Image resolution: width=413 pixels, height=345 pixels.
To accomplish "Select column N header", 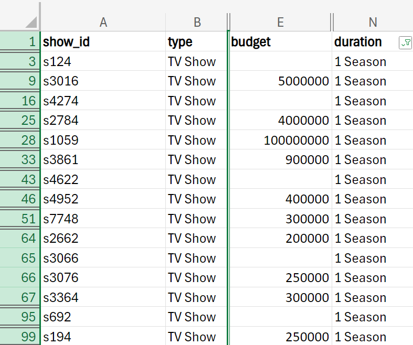I will (373, 22).
